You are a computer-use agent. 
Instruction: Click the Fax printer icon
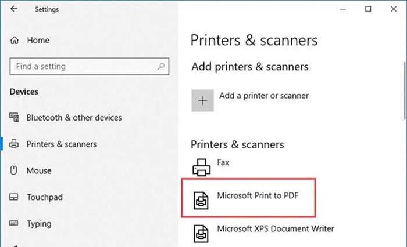pyautogui.click(x=201, y=168)
